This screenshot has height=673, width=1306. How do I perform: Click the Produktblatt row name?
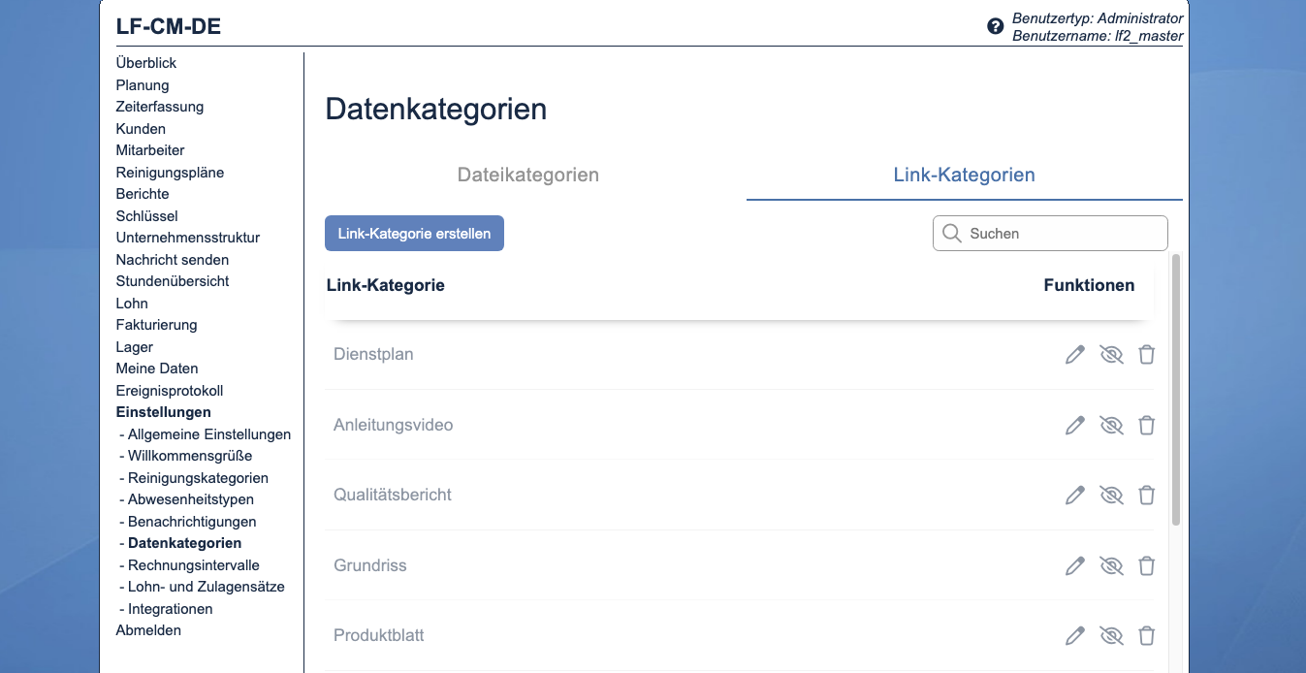coord(379,636)
